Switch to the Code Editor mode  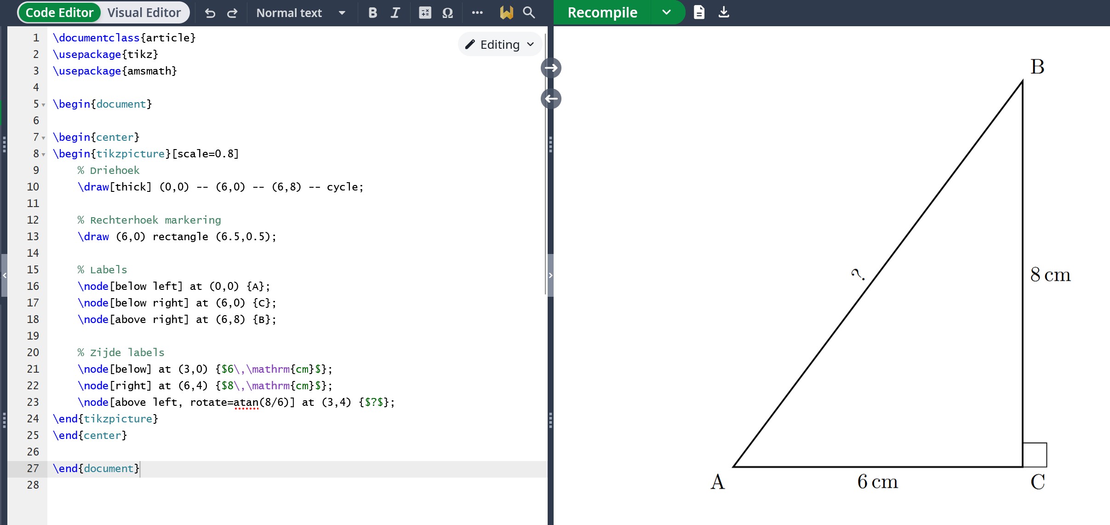pyautogui.click(x=59, y=12)
